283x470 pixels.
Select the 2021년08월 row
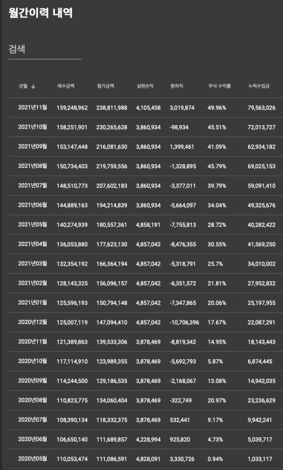pos(146,166)
